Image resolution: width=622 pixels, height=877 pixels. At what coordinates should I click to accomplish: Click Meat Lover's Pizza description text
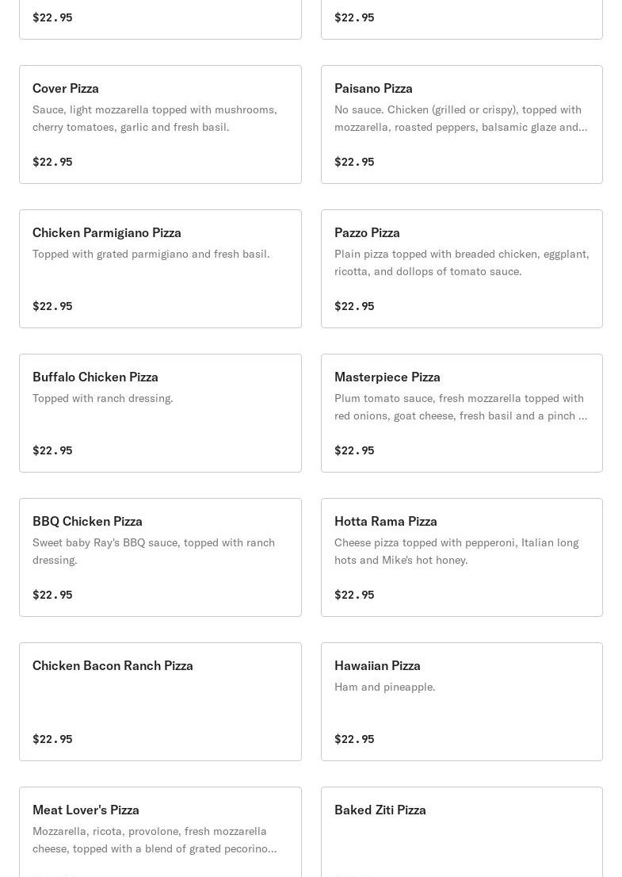(x=155, y=840)
